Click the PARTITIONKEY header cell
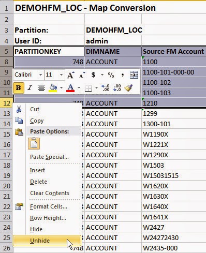Screen dimensions: 206x253 (x=49, y=51)
